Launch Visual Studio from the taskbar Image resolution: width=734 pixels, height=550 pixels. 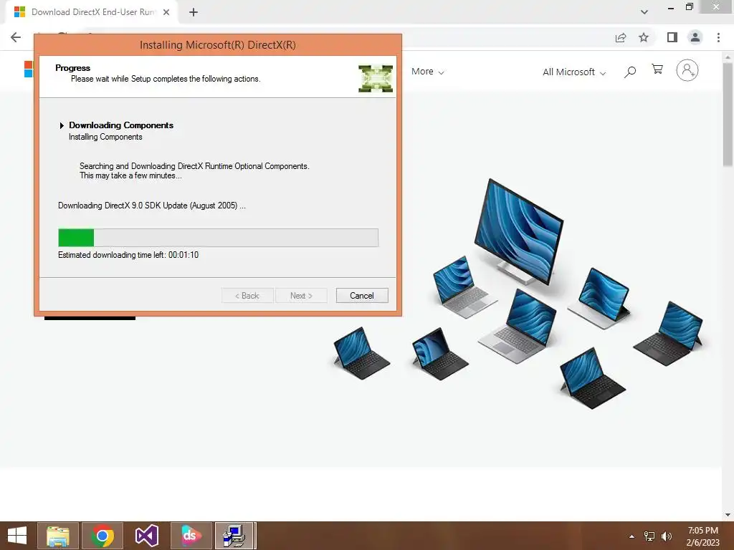pos(147,536)
